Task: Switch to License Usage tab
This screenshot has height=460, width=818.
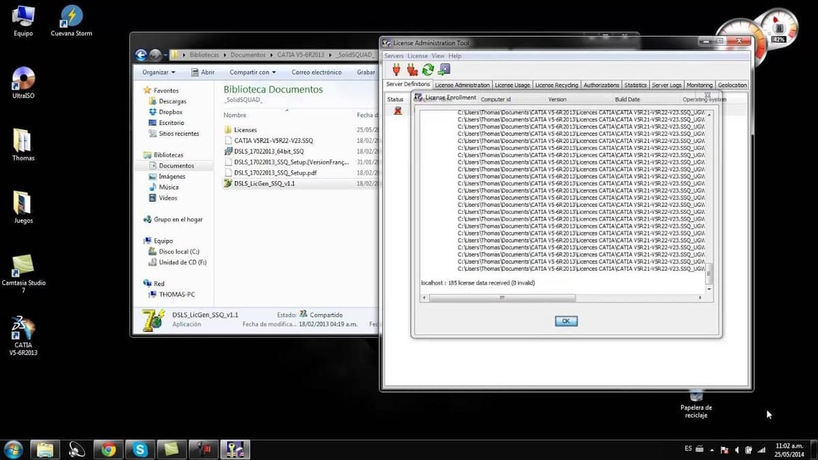Action: (x=512, y=85)
